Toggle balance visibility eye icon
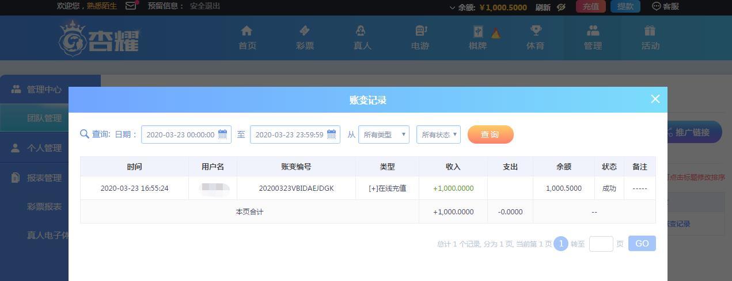Screen dimensions: 732x281 [561, 7]
